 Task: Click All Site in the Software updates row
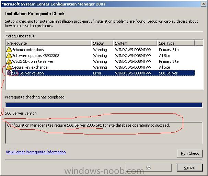pos(164,56)
